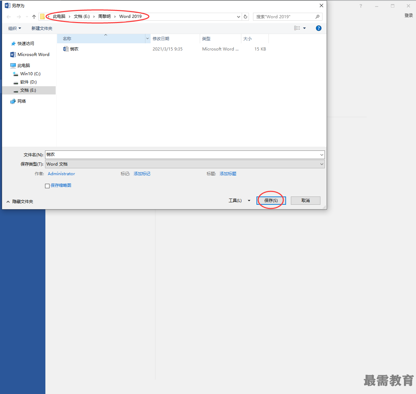Open the recent locations dropdown arrow

pyautogui.click(x=27, y=16)
